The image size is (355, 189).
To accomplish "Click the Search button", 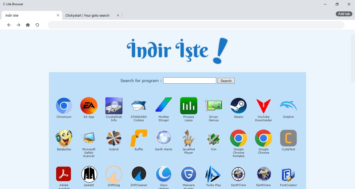I will point(226,81).
